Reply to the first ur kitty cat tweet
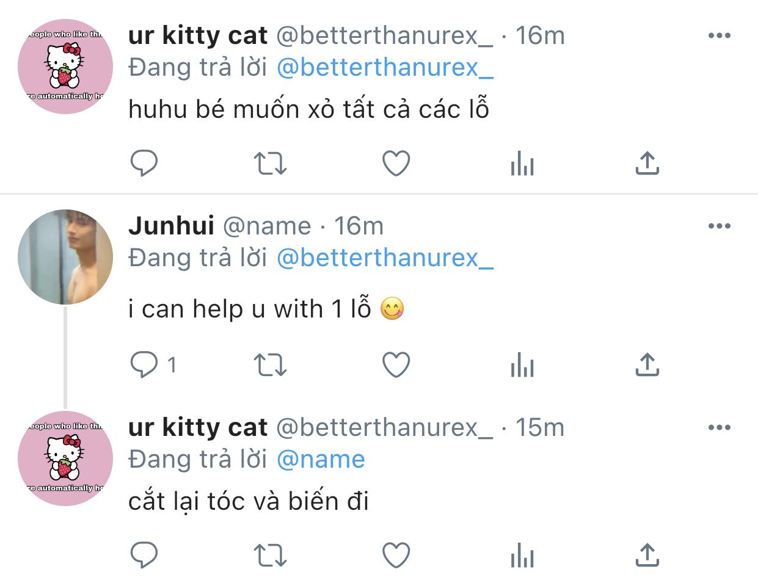This screenshot has height=580, width=758. point(144,163)
